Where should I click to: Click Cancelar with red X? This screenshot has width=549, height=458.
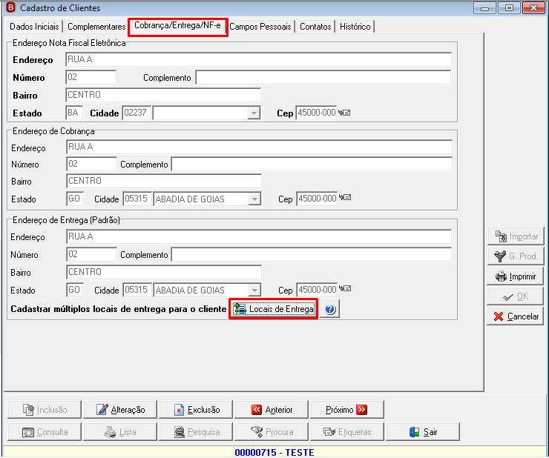coord(516,316)
